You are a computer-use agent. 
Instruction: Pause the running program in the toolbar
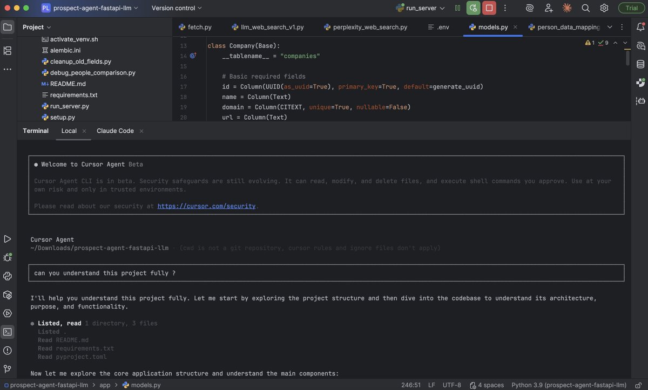click(x=458, y=8)
